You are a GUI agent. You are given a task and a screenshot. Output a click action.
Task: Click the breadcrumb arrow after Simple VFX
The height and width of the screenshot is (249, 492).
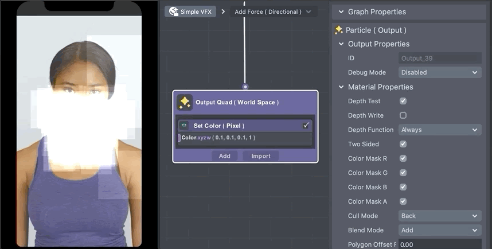[223, 11]
